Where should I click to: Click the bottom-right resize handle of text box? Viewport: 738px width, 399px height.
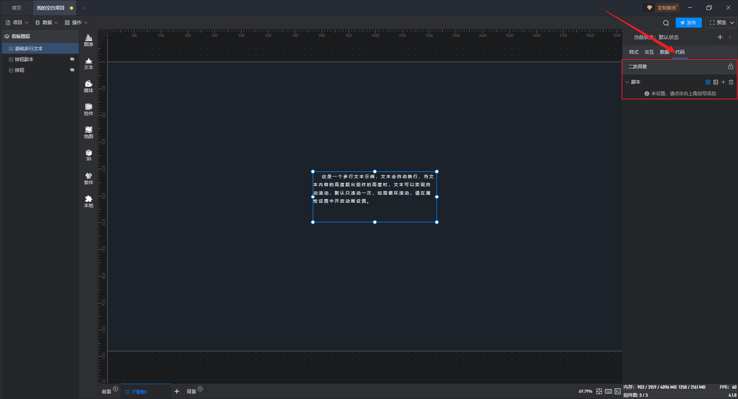click(437, 222)
